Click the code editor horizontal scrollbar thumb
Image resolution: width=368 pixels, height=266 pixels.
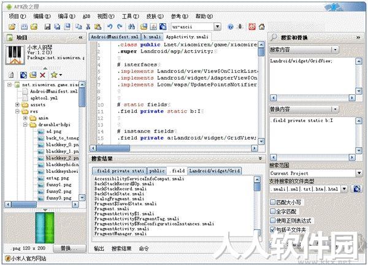[113, 148]
